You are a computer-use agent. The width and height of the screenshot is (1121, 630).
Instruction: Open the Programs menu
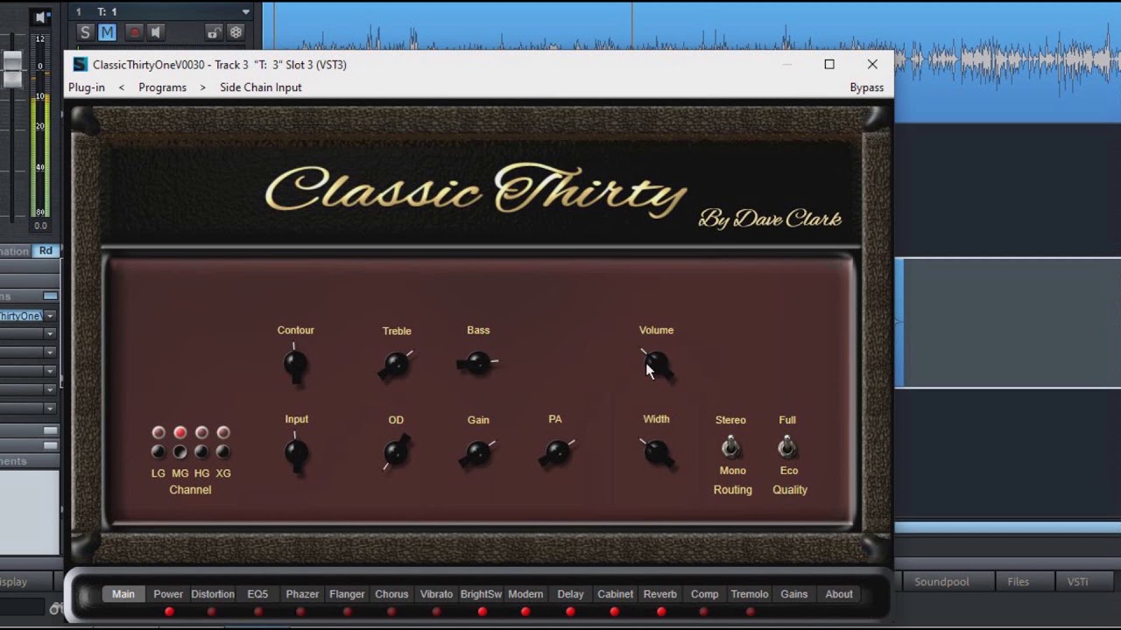(162, 87)
